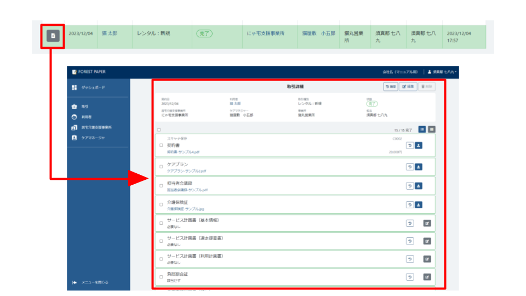Toggle the select-all checkbox above the document list
Screen dimensions: 526x296
point(158,130)
